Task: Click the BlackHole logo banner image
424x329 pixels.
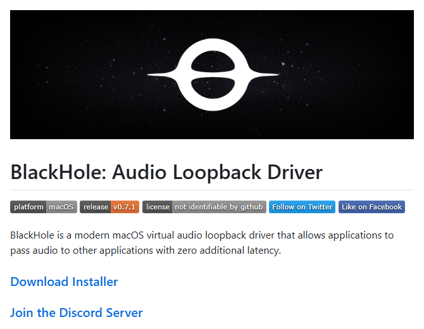Action: click(212, 75)
